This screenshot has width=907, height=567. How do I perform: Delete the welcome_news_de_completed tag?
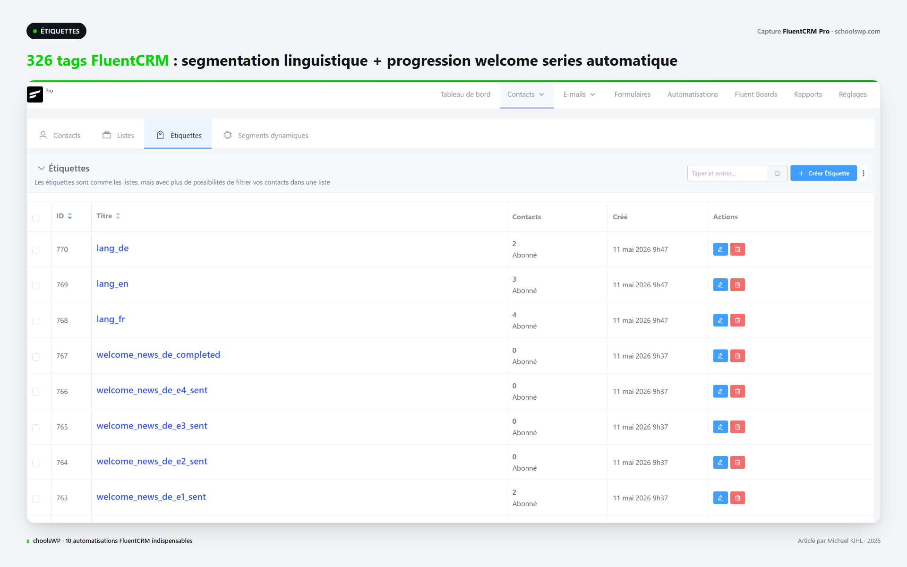737,356
